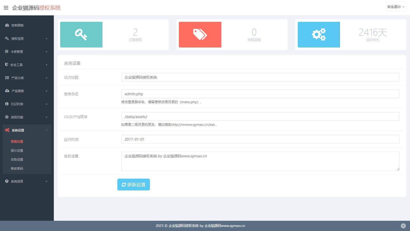Viewport: 410px width, 231px height.
Task: Click the 控制面板 dashboard icon
Action: [7, 25]
